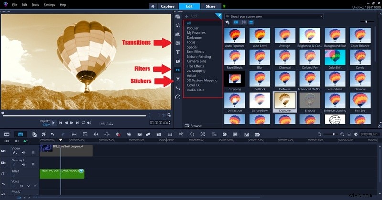Switch to Storyboard view icon
This screenshot has width=382, height=200.
point(7,134)
